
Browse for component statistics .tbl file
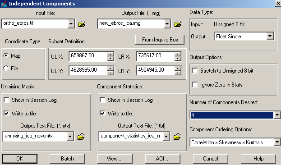tap(177, 137)
